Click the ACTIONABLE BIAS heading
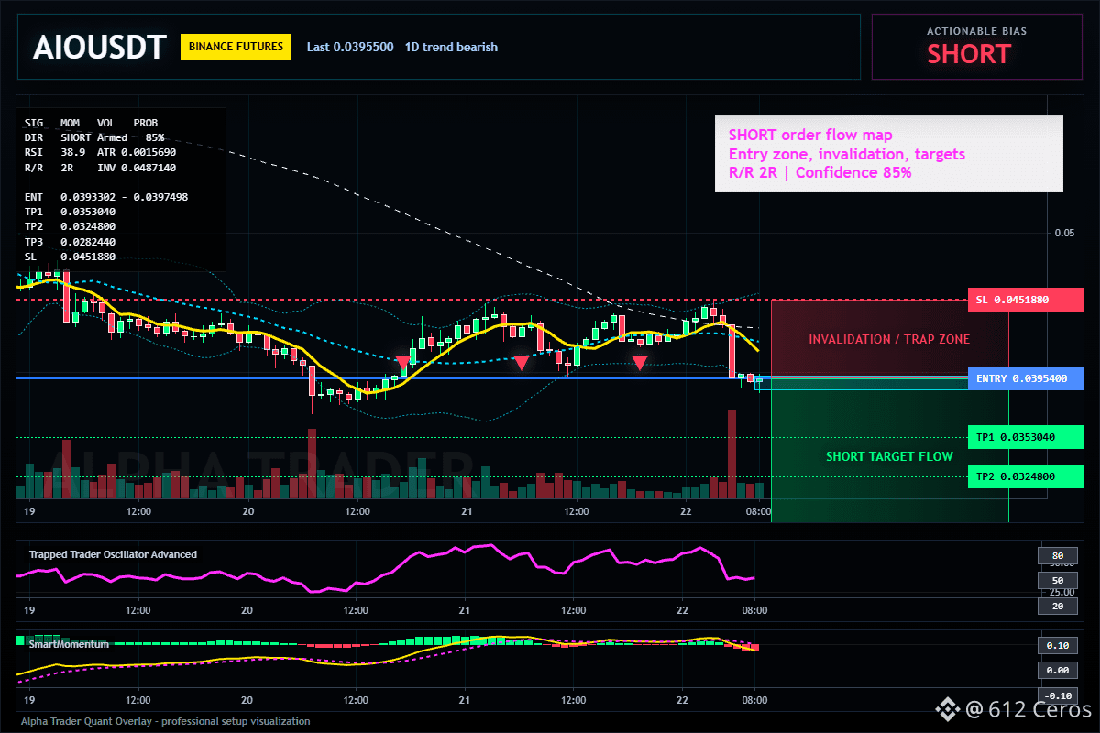 click(x=976, y=31)
